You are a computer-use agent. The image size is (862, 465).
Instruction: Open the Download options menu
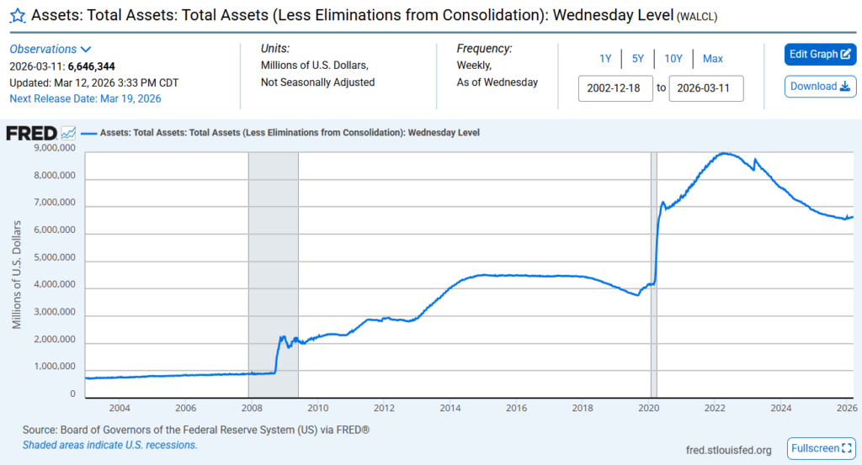(x=820, y=87)
